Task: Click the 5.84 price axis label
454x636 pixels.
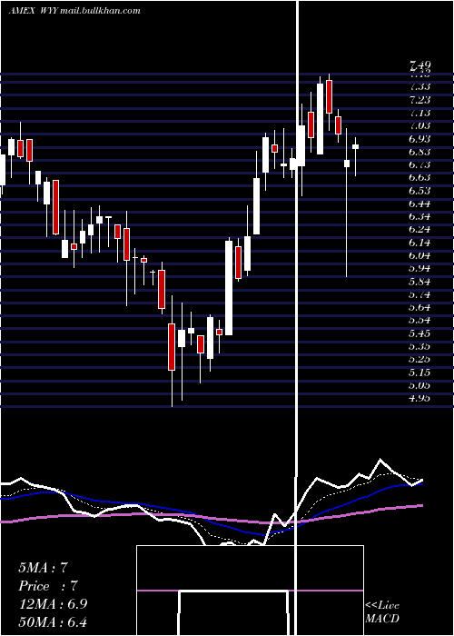Action: click(x=419, y=282)
